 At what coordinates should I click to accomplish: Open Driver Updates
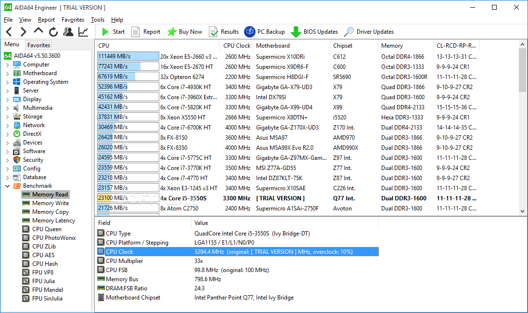tap(369, 32)
